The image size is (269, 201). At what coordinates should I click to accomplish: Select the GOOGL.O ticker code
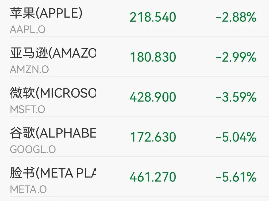click(33, 149)
